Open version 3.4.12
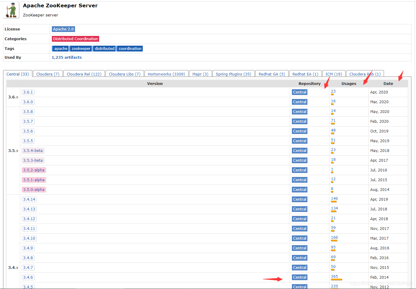 pos(29,219)
